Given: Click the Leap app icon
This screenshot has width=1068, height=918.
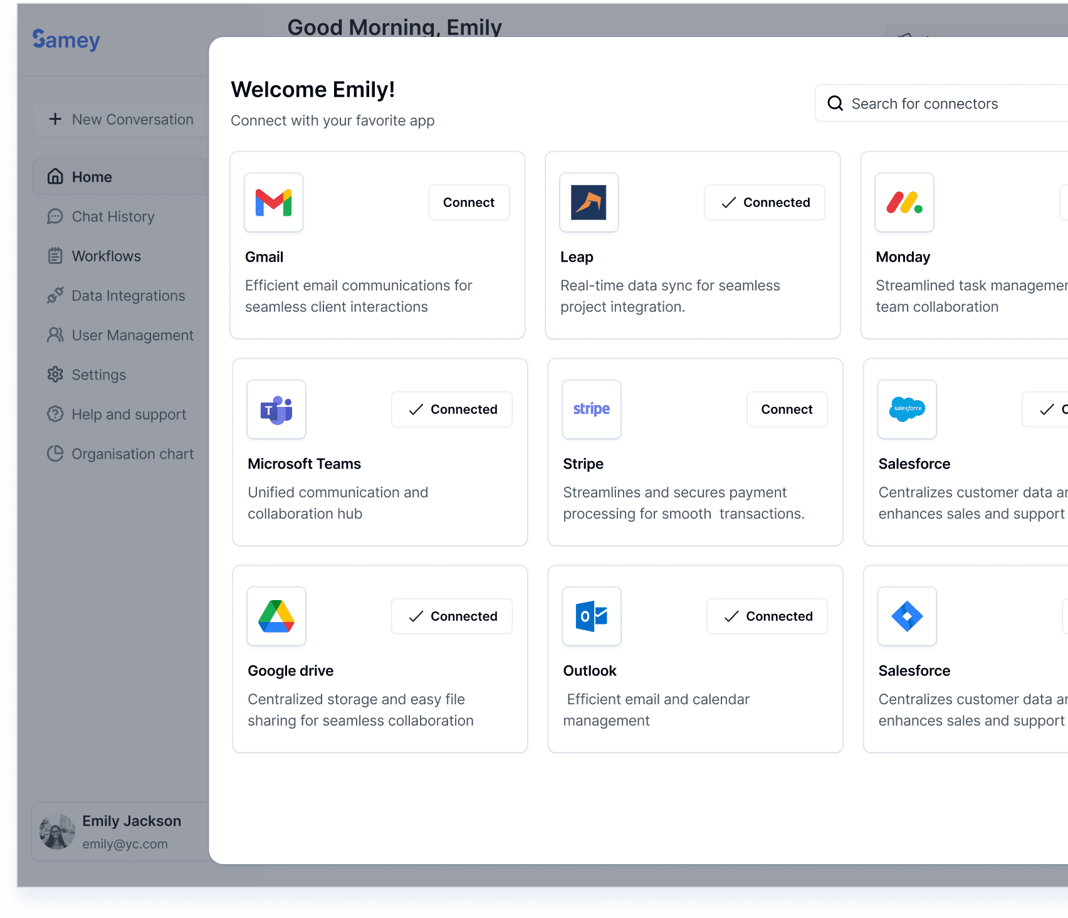Looking at the screenshot, I should [x=589, y=203].
